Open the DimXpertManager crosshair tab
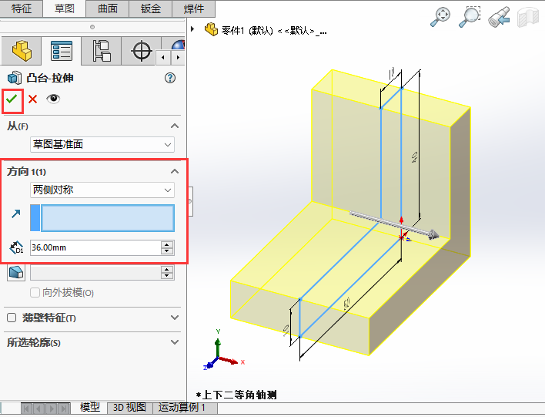The width and height of the screenshot is (545, 417). tap(142, 51)
